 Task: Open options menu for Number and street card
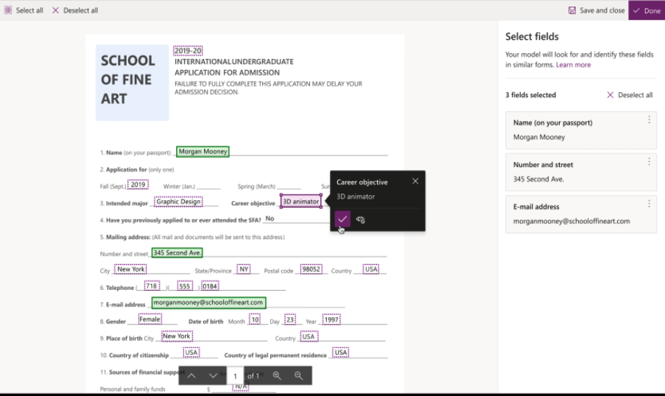point(649,162)
